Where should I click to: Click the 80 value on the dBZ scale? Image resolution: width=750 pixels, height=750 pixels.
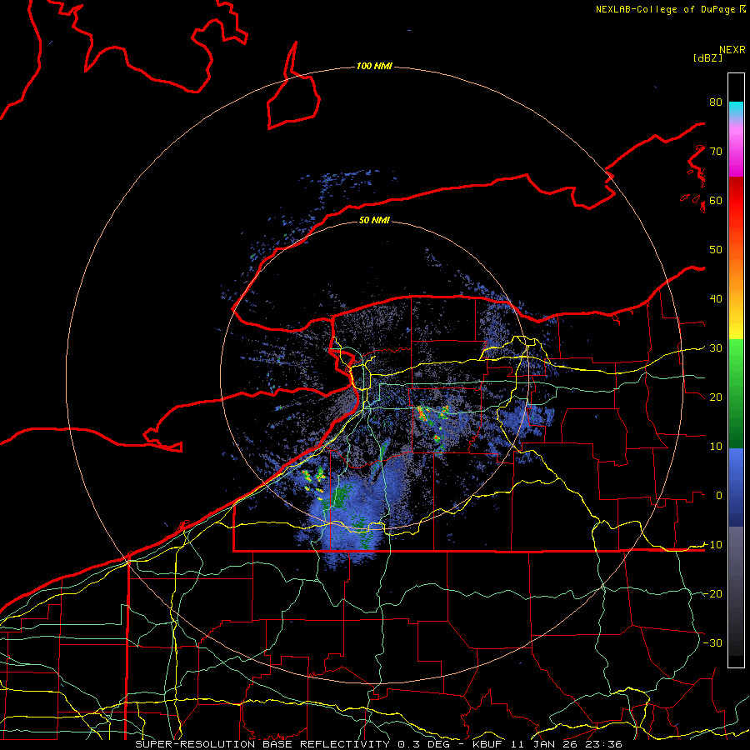point(716,102)
